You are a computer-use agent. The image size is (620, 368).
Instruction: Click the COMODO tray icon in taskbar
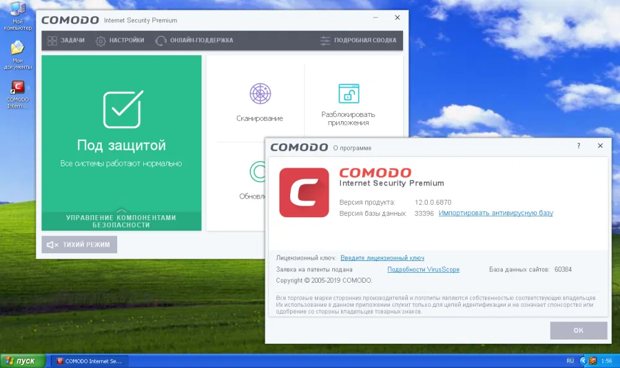(592, 361)
